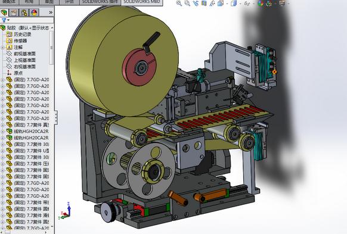Expand the 注解 annotations tree node
Screen dimensions: 347x234
2,47
